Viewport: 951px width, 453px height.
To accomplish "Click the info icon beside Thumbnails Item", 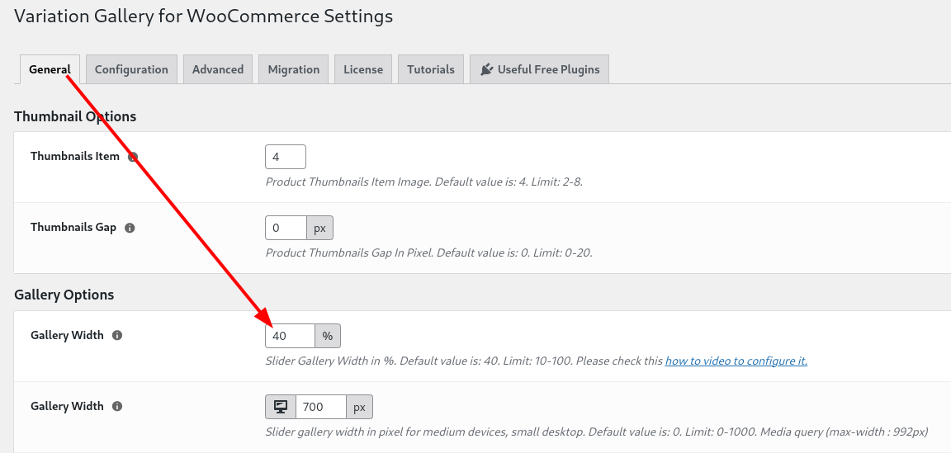I will click(x=133, y=157).
